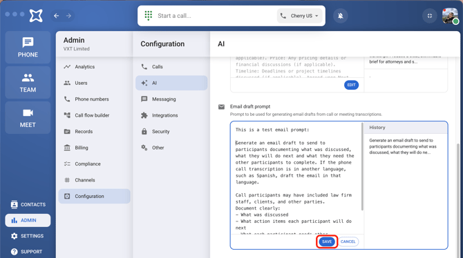
Task: Click the Analytics chart icon
Action: (x=67, y=67)
